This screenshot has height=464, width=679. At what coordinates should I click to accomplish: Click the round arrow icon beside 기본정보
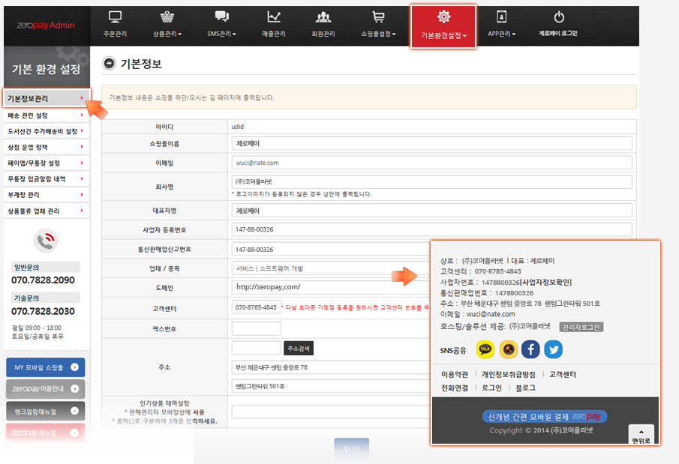(109, 63)
